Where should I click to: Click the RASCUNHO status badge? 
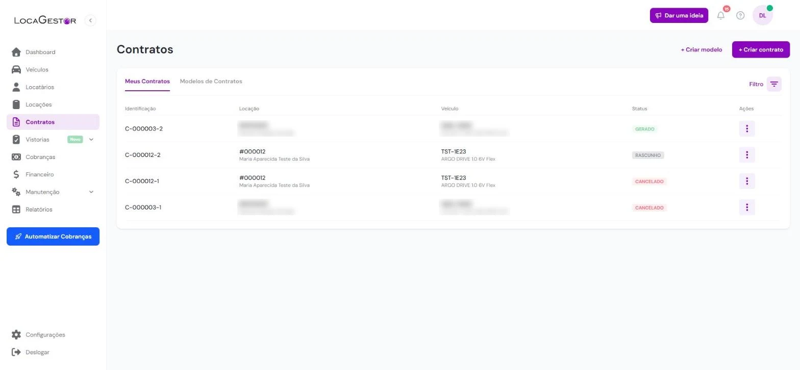(648, 155)
